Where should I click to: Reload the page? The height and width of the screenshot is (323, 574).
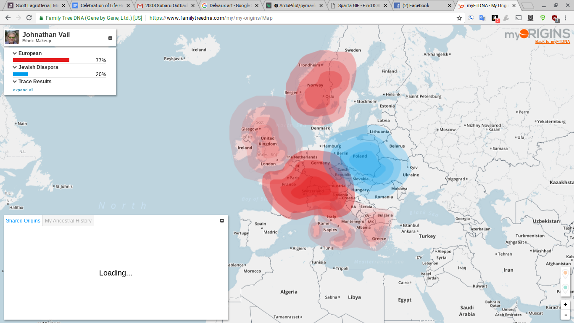[x=29, y=18]
